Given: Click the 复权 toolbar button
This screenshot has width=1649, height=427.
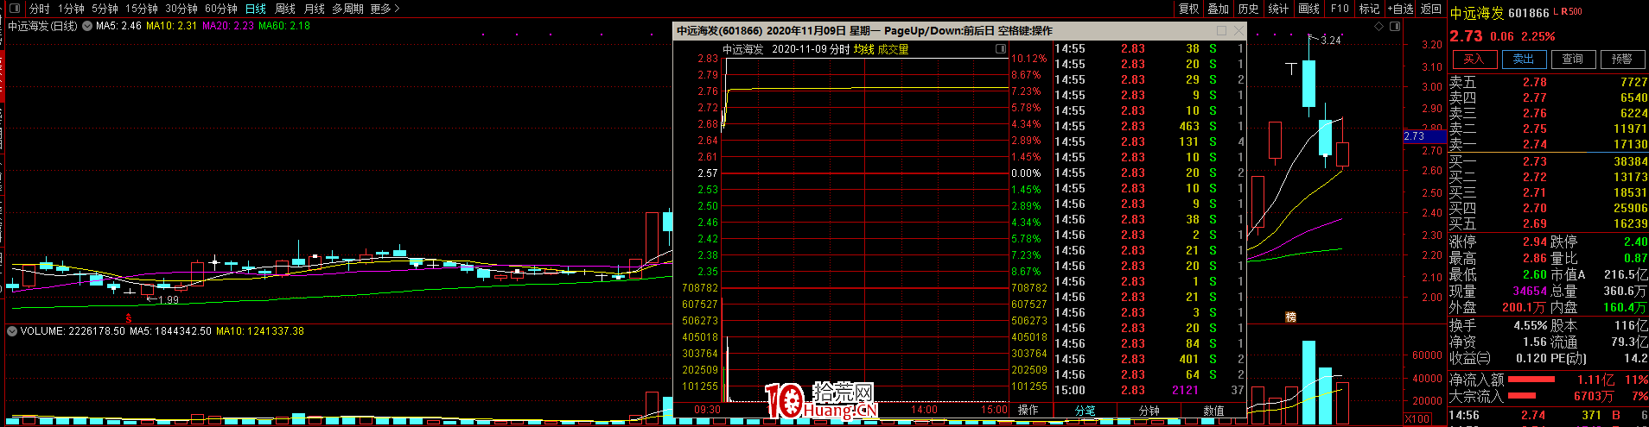Looking at the screenshot, I should coord(1189,9).
